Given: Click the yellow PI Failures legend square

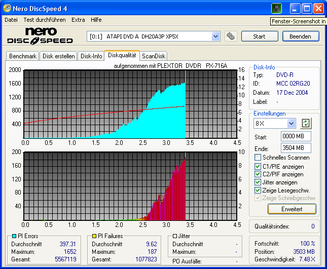Looking at the screenshot, I should click(94, 236).
